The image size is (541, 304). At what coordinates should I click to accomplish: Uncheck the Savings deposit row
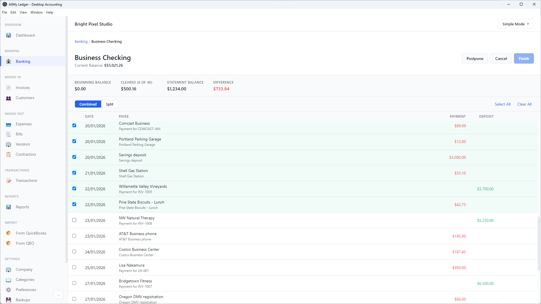pos(74,157)
